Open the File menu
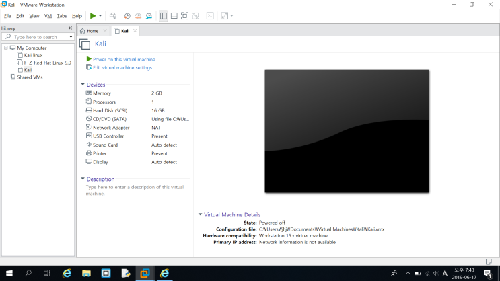Screen dimensions: 500x281 7,16
